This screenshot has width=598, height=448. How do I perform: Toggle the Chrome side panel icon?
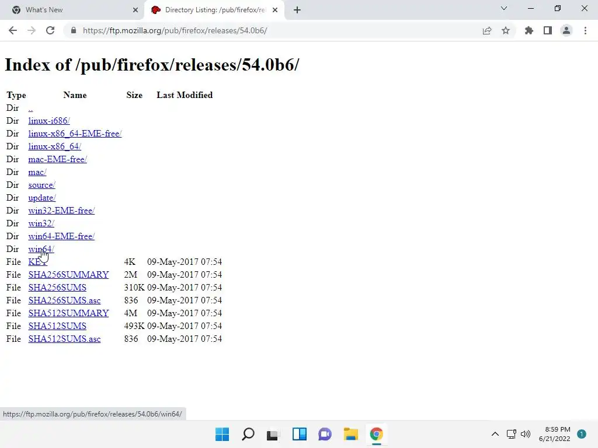click(548, 30)
